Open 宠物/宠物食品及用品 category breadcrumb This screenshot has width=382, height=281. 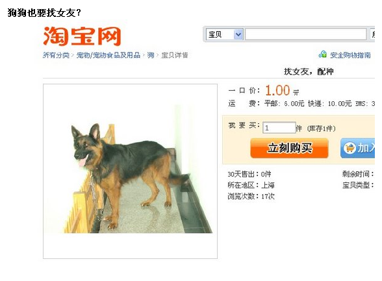click(108, 55)
